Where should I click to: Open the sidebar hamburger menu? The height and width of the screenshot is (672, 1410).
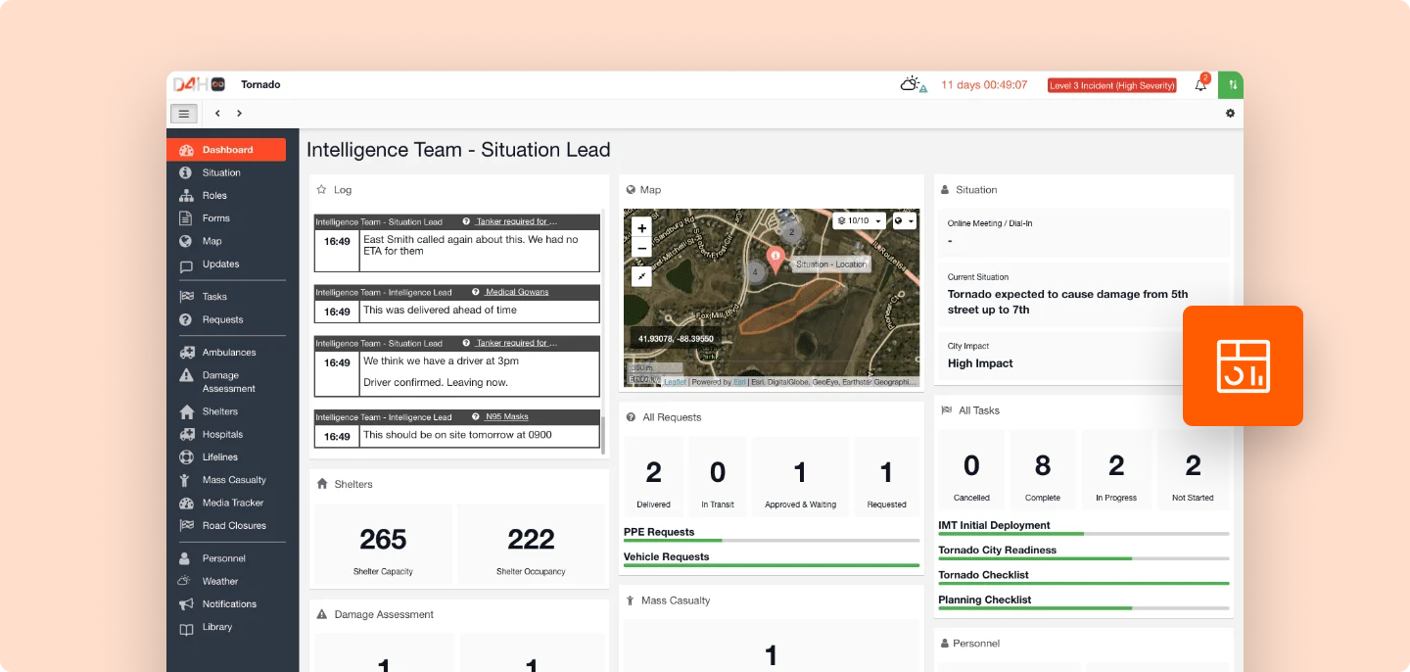184,113
